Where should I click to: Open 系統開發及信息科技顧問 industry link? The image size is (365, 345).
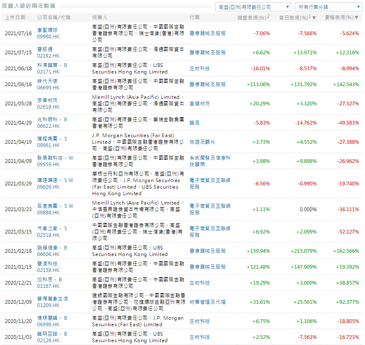click(210, 161)
